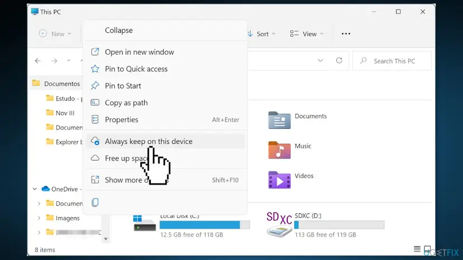Image resolution: width=463 pixels, height=260 pixels.
Task: Collapse the OneDrive tree node
Action: pos(35,189)
